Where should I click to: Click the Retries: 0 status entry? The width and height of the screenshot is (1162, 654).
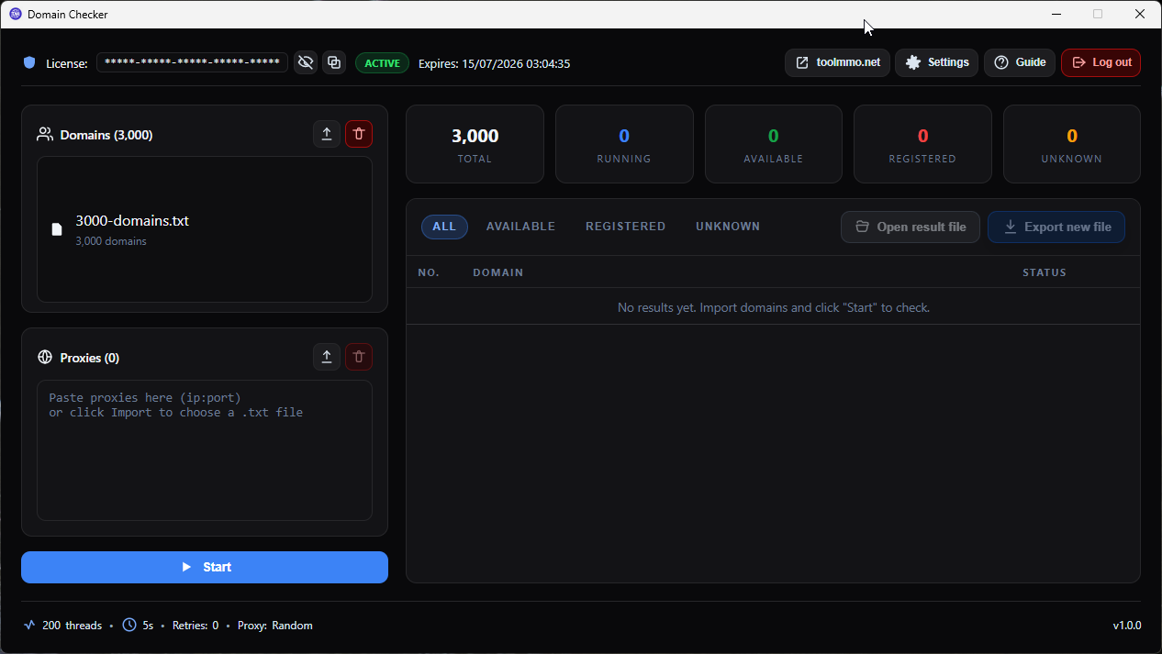[196, 626]
